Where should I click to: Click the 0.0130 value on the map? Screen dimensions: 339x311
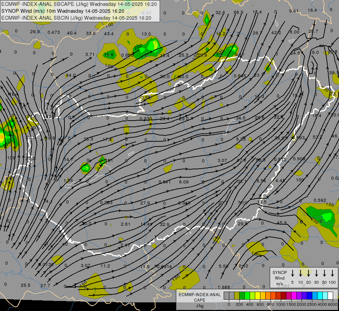click(46, 265)
